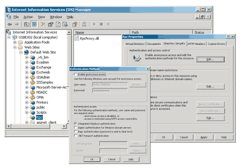The height and width of the screenshot is (168, 242).
Task: Uncheck Integrated Windows authentication
Action: 76,123
